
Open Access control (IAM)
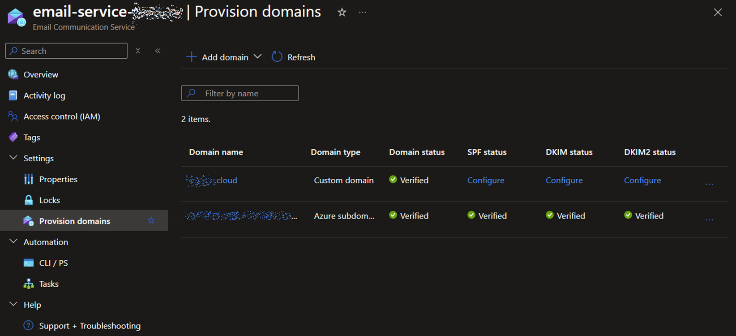(x=62, y=116)
